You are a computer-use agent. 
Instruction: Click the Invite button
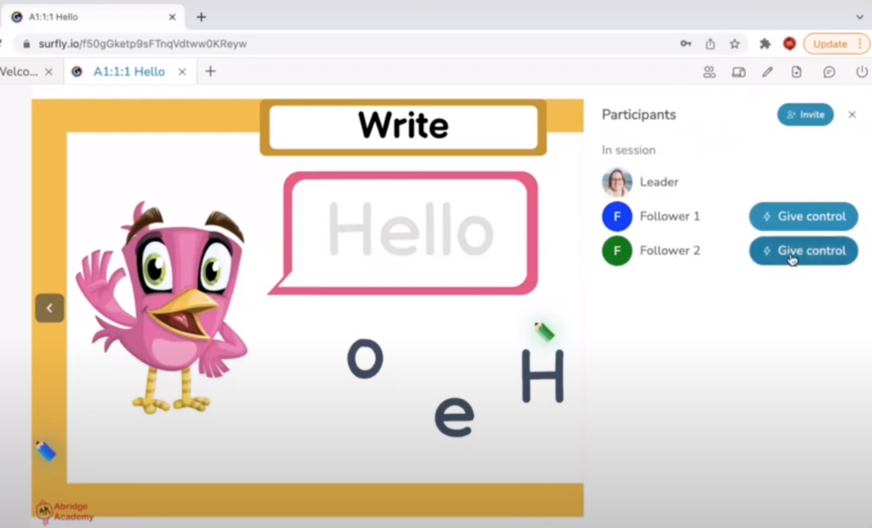806,115
